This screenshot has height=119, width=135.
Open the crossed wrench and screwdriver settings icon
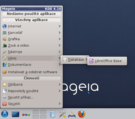pos(62,114)
